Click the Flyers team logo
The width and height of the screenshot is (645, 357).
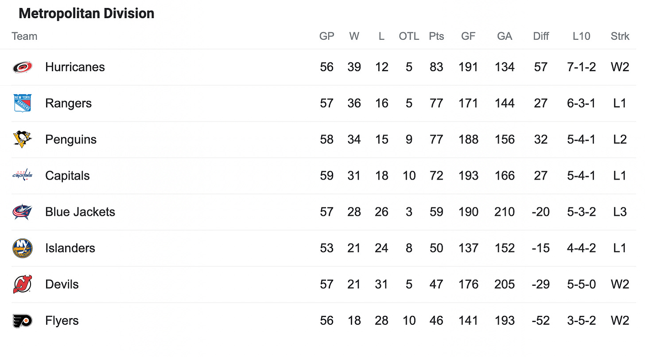pyautogui.click(x=22, y=321)
